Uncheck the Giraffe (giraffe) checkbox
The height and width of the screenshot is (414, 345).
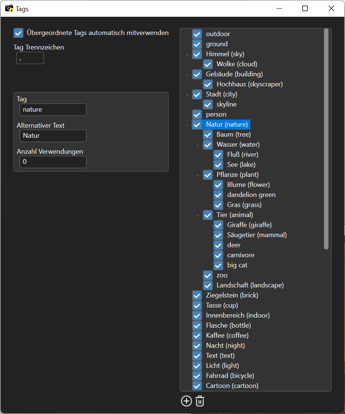click(218, 225)
